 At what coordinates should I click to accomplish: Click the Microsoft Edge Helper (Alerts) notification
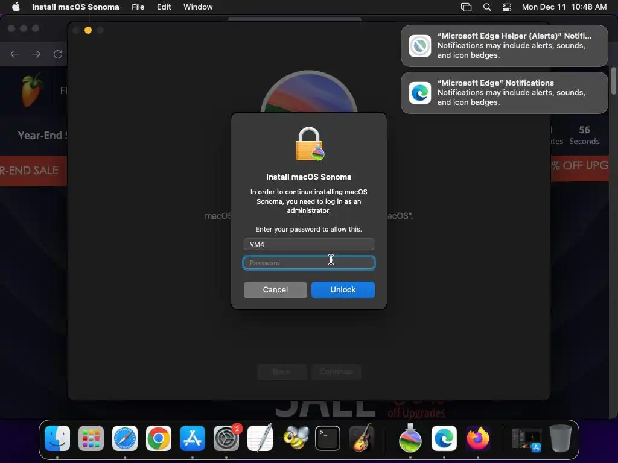point(504,46)
